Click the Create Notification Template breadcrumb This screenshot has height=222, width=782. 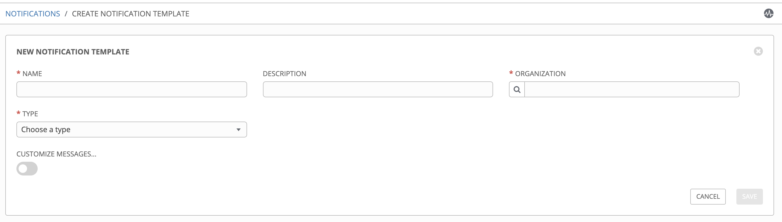[x=130, y=13]
